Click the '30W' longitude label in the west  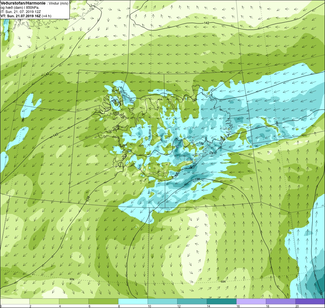pyautogui.click(x=23, y=120)
